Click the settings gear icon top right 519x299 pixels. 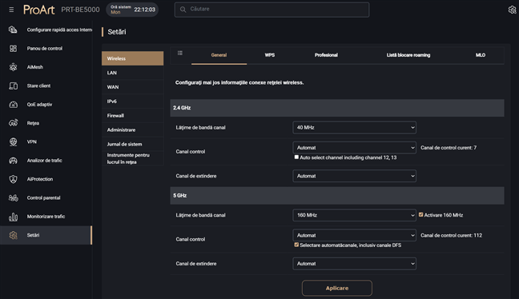coord(512,10)
